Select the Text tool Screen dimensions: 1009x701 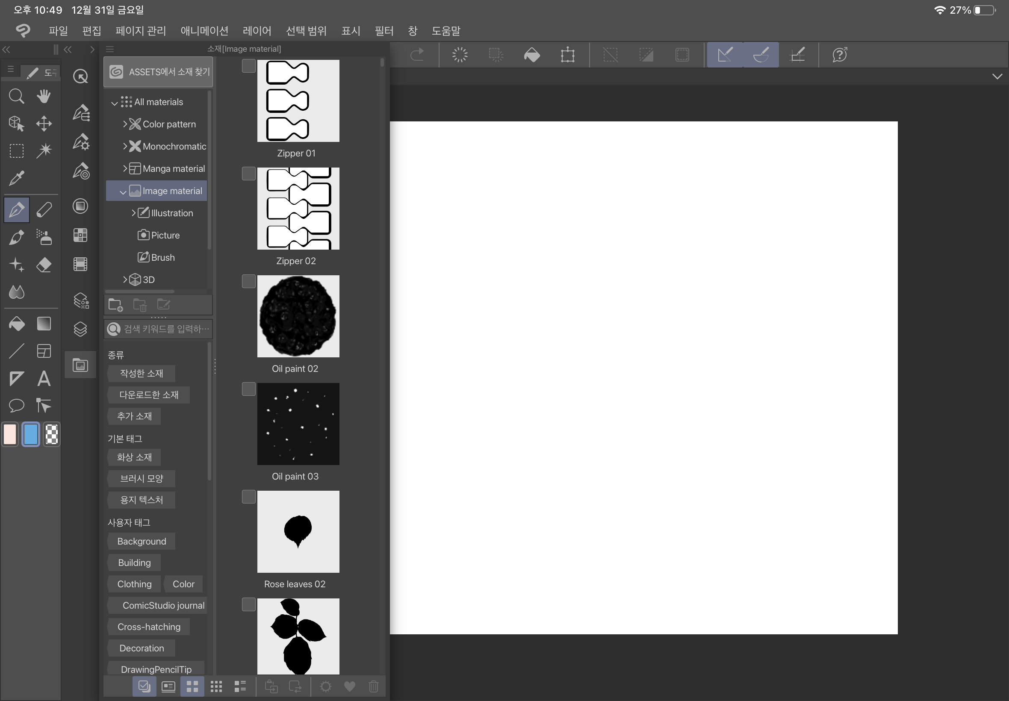[44, 379]
